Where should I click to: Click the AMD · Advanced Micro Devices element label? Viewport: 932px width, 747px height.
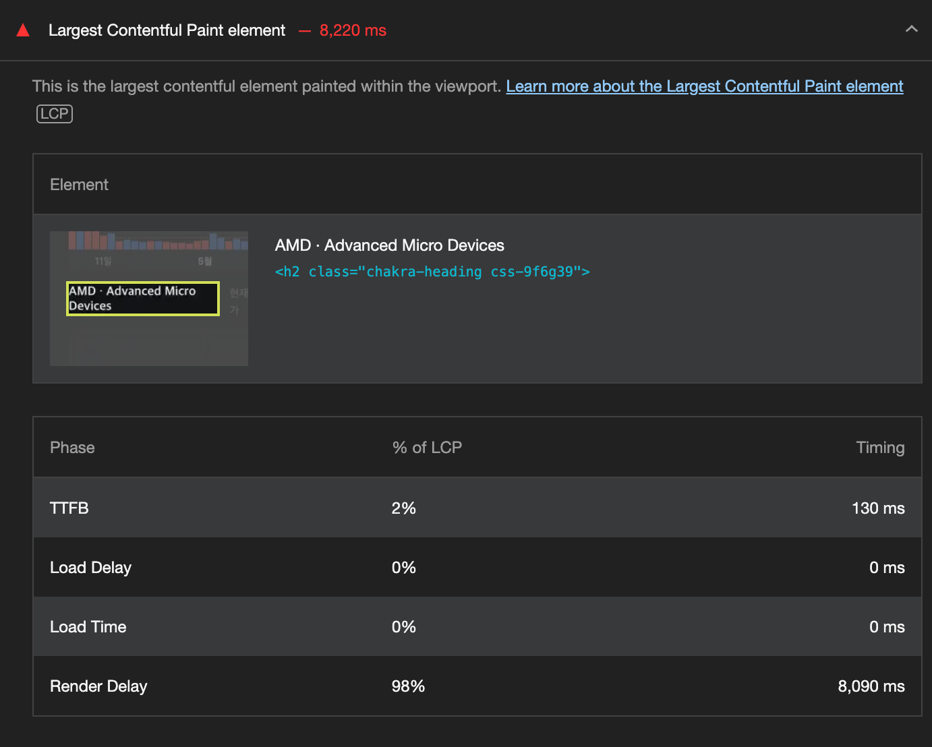click(390, 245)
